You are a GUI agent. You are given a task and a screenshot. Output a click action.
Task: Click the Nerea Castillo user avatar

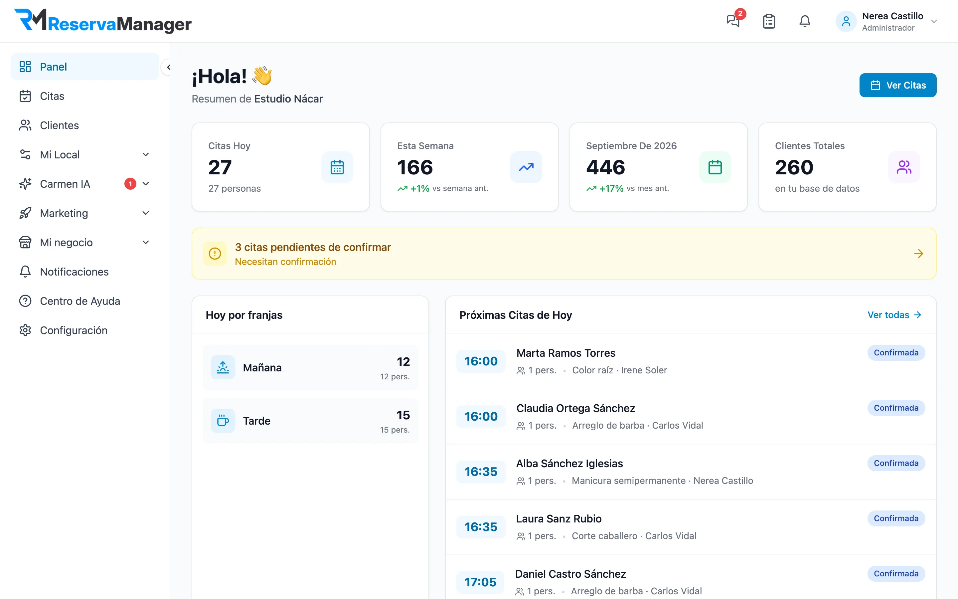pos(846,21)
